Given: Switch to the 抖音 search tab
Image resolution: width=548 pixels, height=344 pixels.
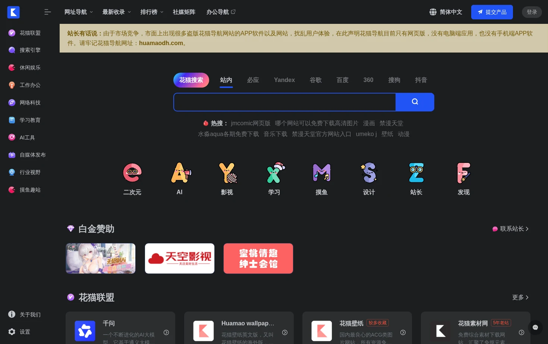Looking at the screenshot, I should [x=421, y=80].
